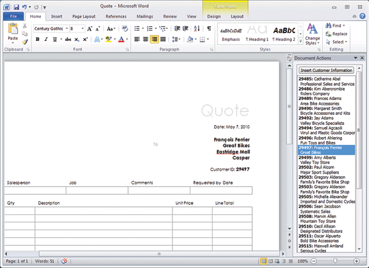Click document vertical scrollbar down arrow

[289, 228]
